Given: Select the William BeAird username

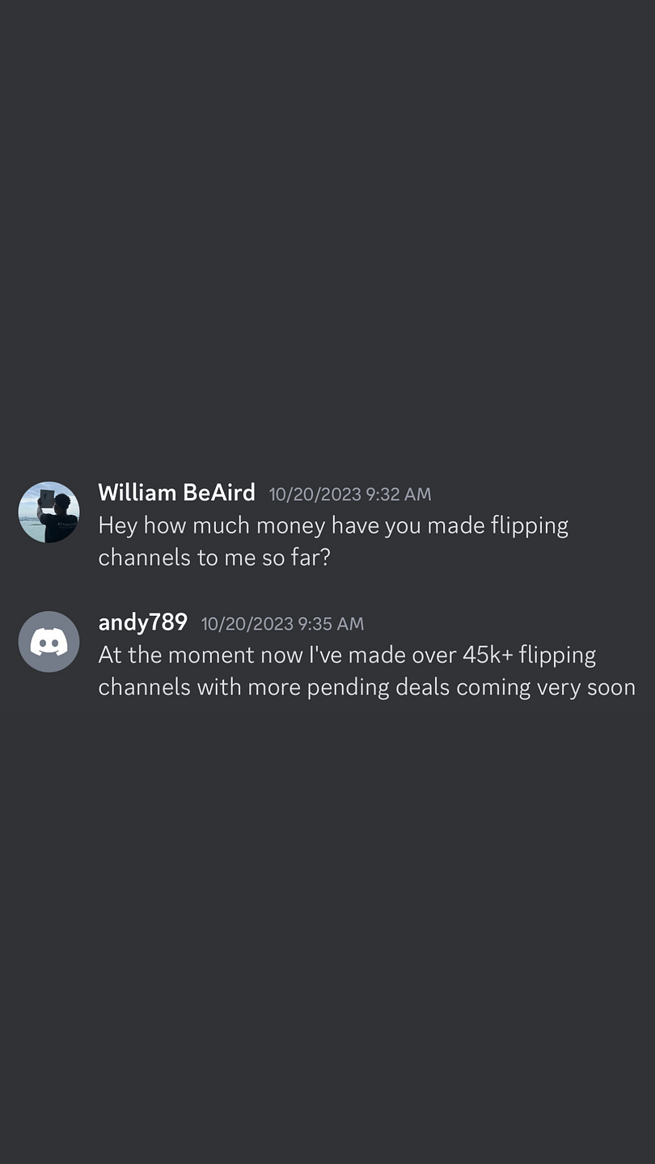Looking at the screenshot, I should click(x=176, y=492).
